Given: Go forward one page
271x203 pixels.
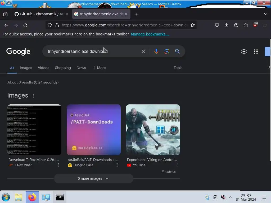Looking at the screenshot, I should tap(16, 25).
